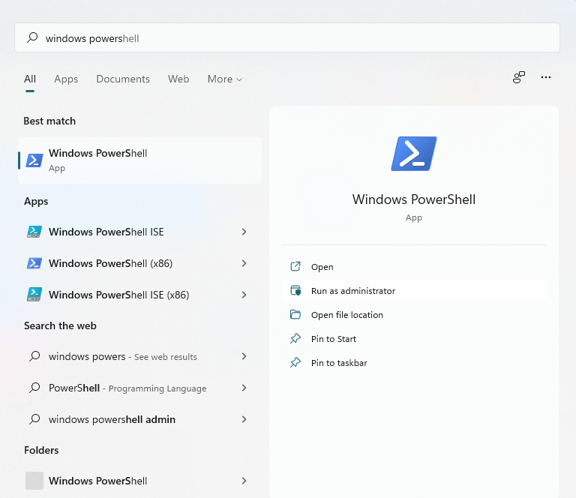This screenshot has height=498, width=576.
Task: Select Windows PowerShell ISE (x86) result
Action: [140, 295]
